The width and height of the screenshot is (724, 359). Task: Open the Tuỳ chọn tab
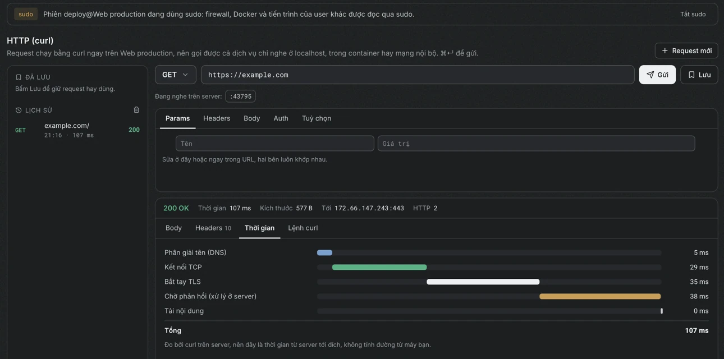[x=317, y=118]
